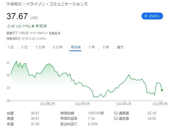Click the 2023年5月 axis label
Viewport: 173px width, 128px height.
pyautogui.click(x=160, y=104)
